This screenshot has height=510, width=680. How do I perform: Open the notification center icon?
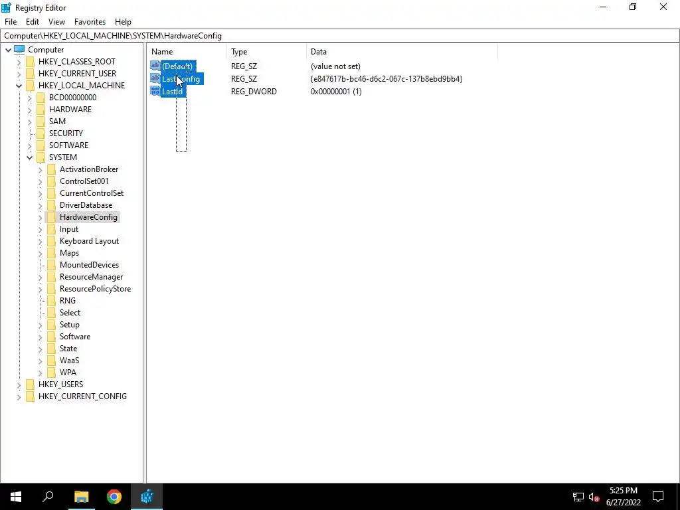tap(658, 497)
